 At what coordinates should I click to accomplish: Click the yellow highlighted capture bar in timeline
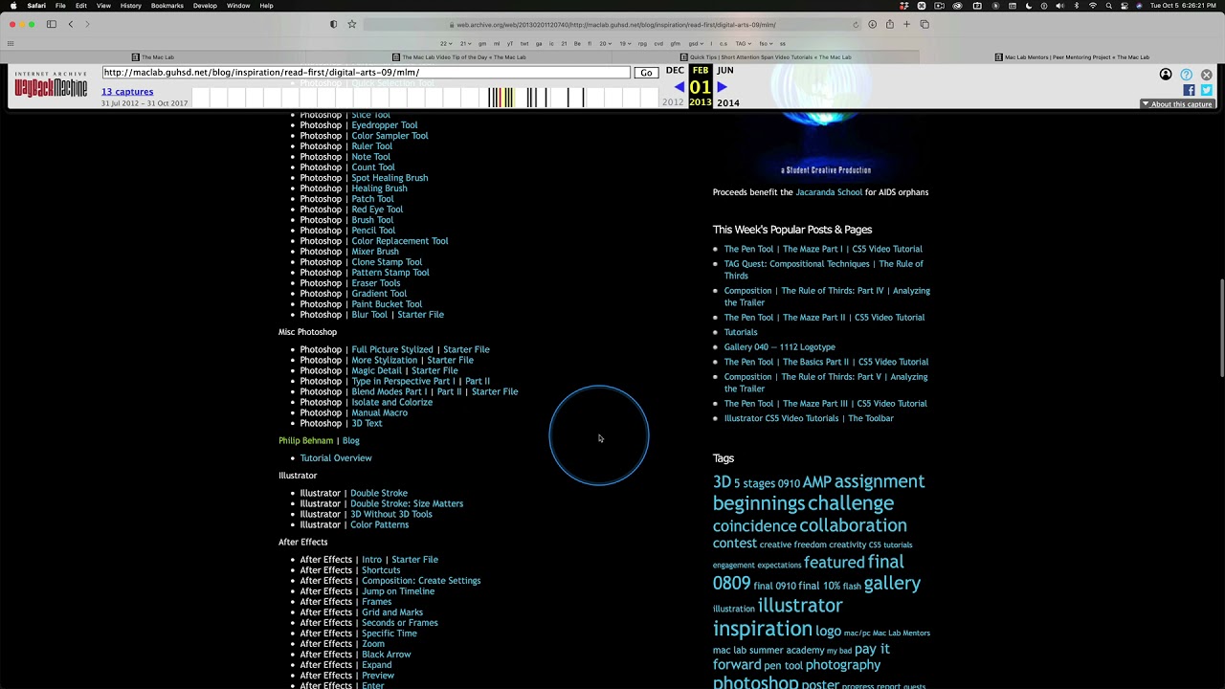(508, 97)
